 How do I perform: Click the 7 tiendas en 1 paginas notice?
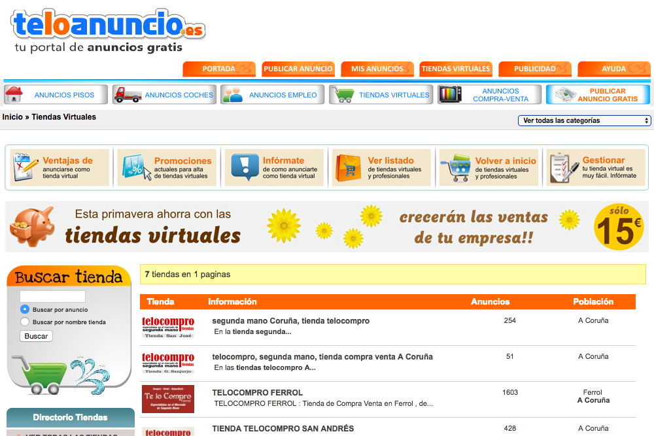click(393, 275)
